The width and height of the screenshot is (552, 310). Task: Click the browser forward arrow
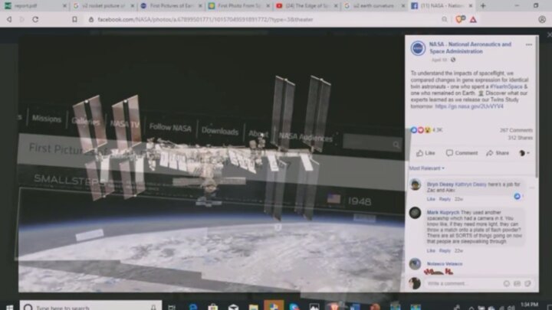tap(21, 19)
